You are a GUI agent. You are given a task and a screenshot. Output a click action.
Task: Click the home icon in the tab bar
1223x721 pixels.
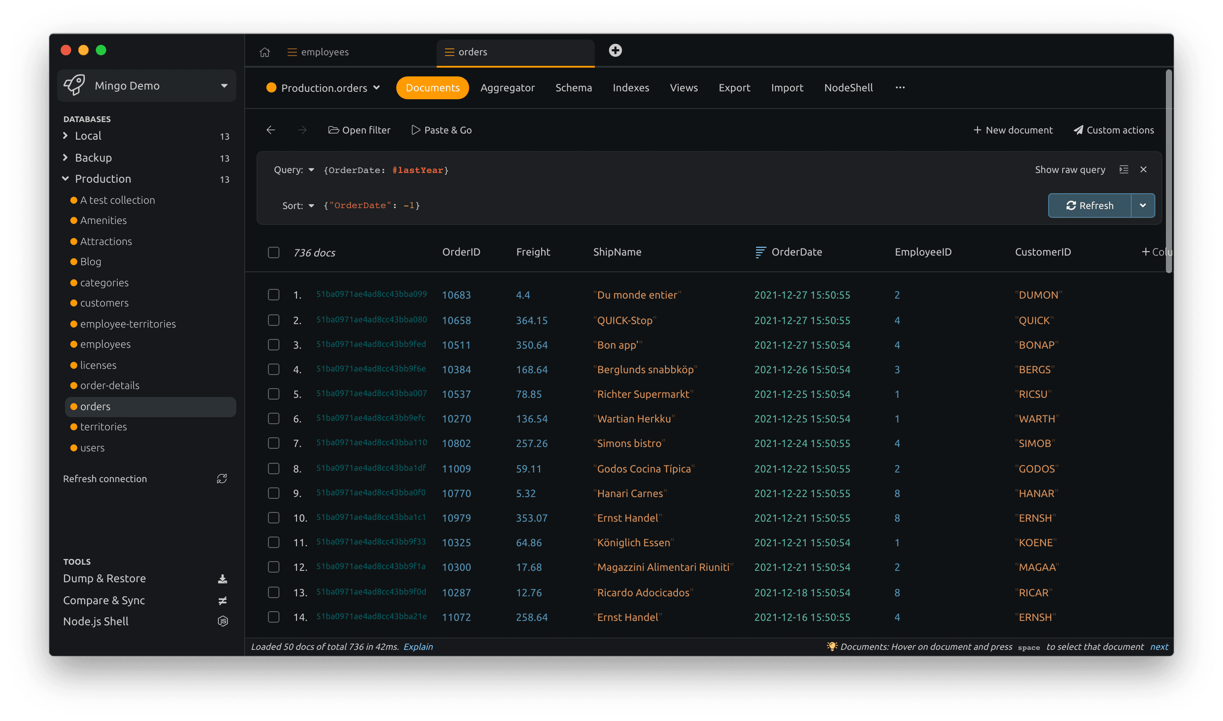click(x=265, y=51)
